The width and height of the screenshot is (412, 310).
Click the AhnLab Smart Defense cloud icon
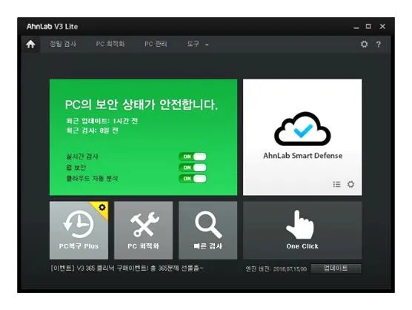(x=302, y=129)
